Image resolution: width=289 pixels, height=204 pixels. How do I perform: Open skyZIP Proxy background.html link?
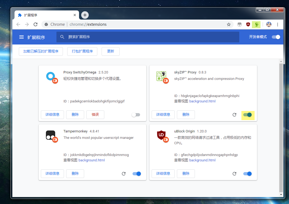(x=202, y=101)
